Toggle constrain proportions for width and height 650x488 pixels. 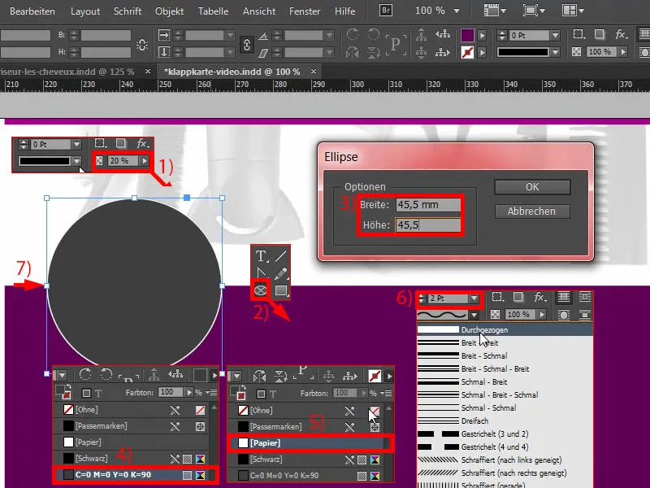tap(142, 45)
